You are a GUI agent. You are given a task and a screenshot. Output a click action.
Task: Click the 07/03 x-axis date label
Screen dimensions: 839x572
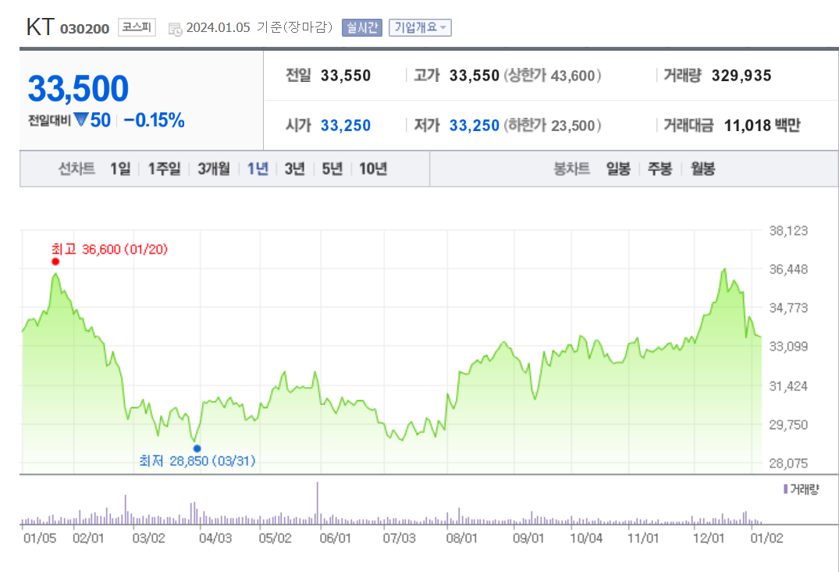(x=399, y=538)
